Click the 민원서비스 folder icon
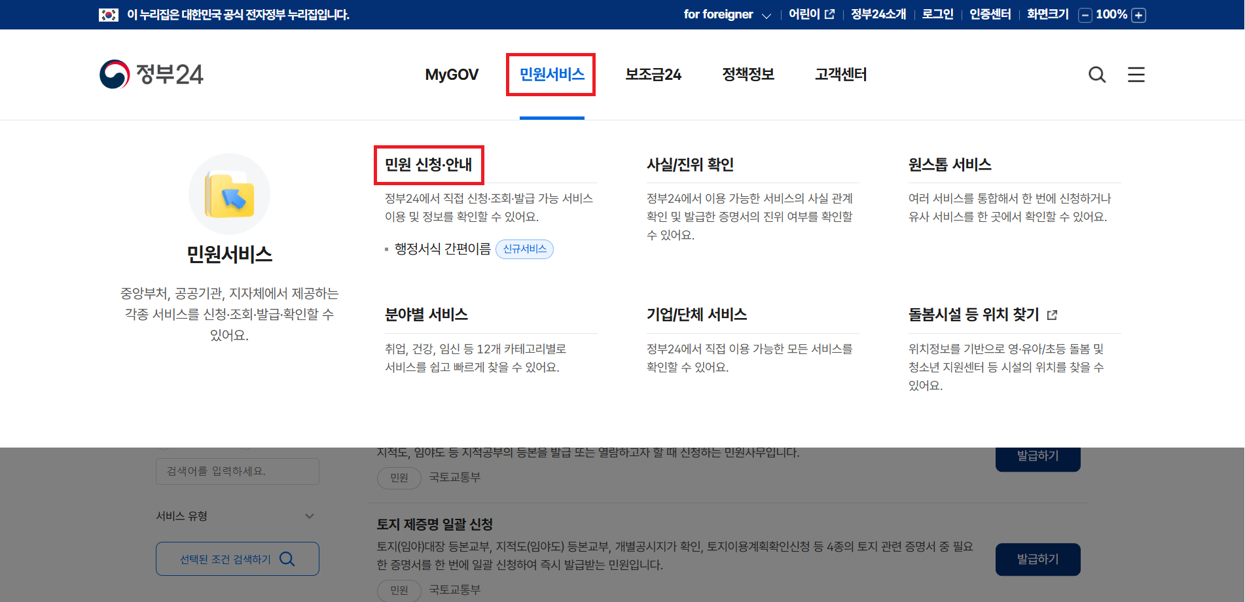1245x602 pixels. (229, 194)
